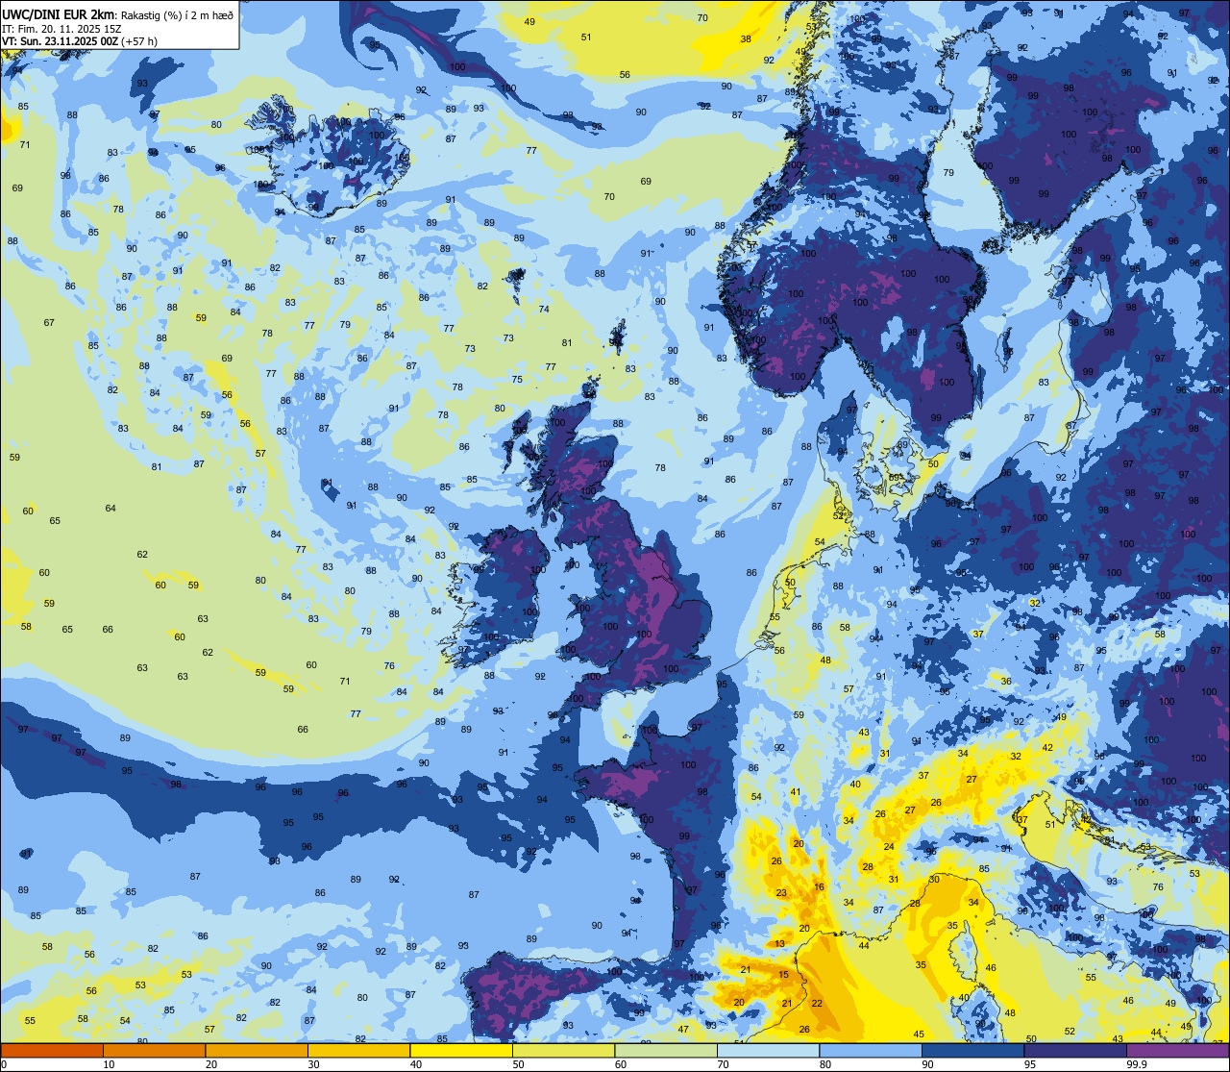
Task: Click the 30–40 amber legend swatch
Action: pyautogui.click(x=358, y=1050)
